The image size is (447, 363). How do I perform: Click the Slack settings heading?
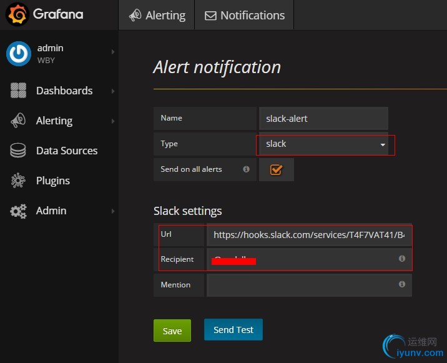(x=187, y=211)
